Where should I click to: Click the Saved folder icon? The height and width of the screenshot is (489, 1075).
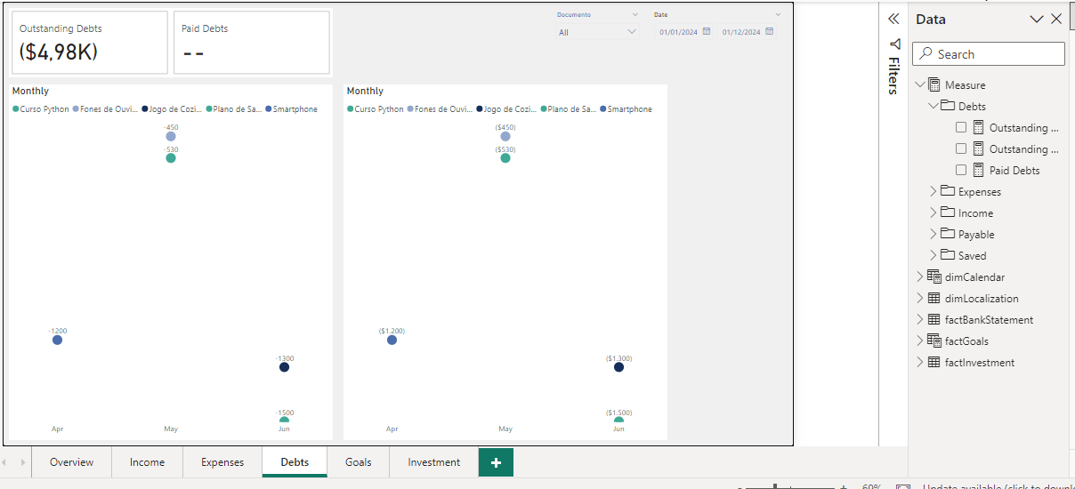tap(947, 255)
